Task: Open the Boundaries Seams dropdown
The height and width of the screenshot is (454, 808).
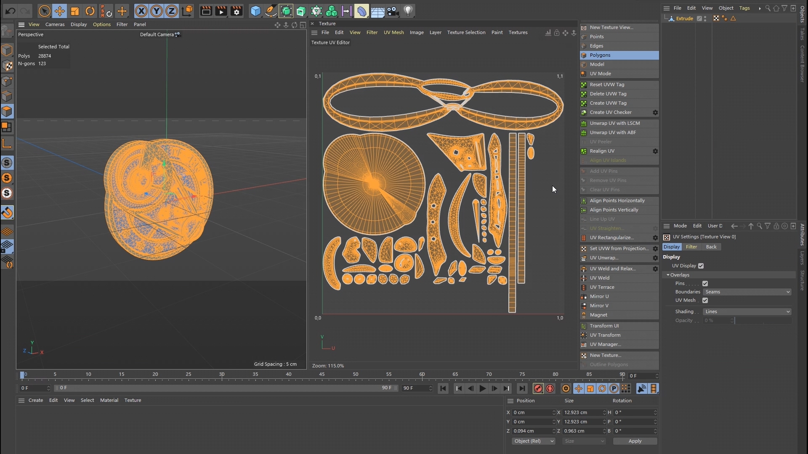Action: point(747,292)
